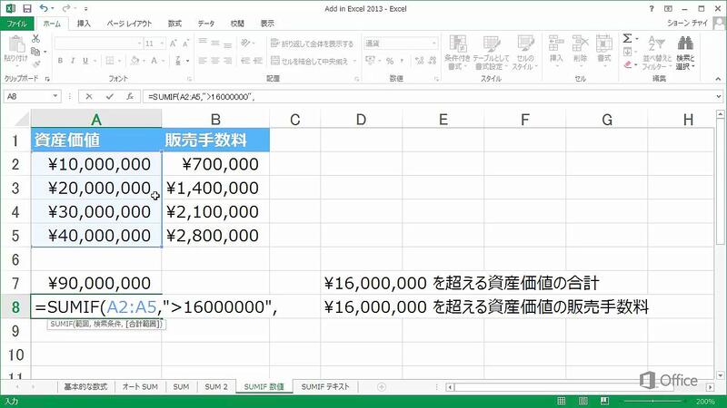This screenshot has width=727, height=408.
Task: Confirm formula with checkmark button
Action: coord(109,96)
